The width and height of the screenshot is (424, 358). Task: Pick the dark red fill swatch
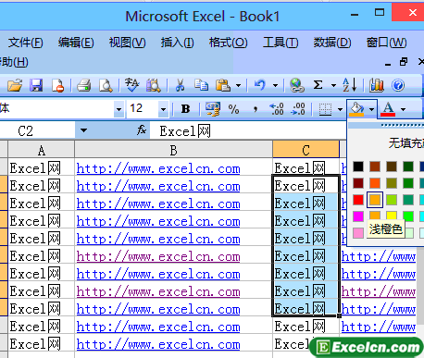(358, 183)
